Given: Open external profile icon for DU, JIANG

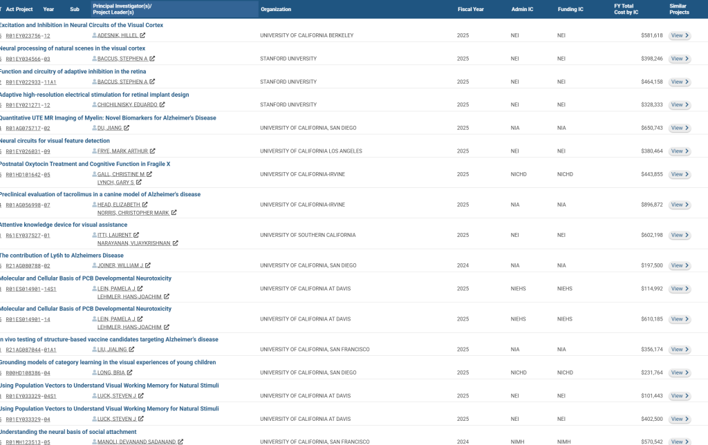Looking at the screenshot, I should [x=127, y=128].
